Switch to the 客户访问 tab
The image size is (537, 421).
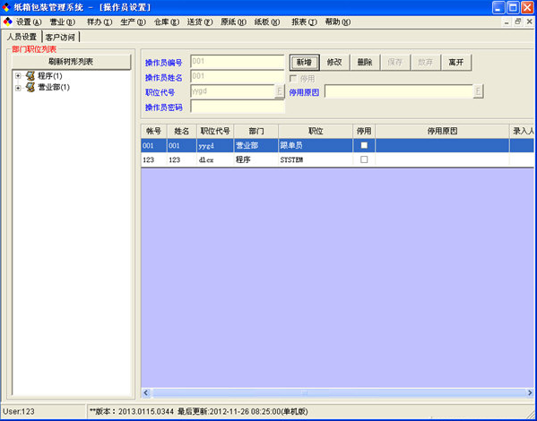pyautogui.click(x=60, y=37)
